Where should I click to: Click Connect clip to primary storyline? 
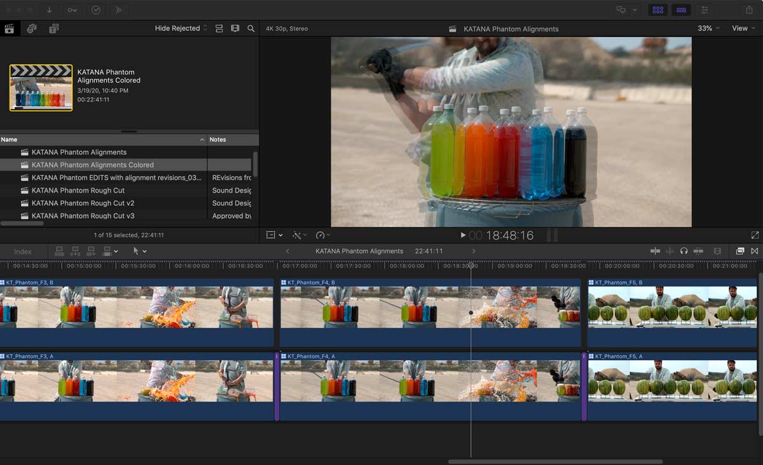pos(60,252)
